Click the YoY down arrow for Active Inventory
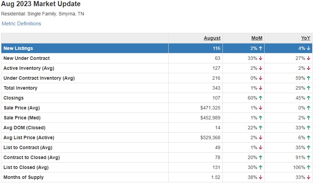 pos(308,68)
